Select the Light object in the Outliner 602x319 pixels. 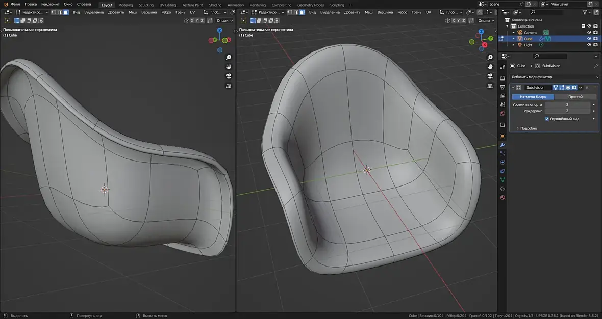[x=528, y=45]
